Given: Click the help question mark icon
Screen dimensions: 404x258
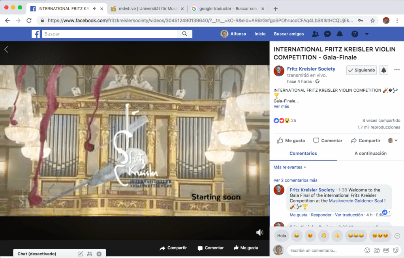Looking at the screenshot, I should pyautogui.click(x=355, y=34).
